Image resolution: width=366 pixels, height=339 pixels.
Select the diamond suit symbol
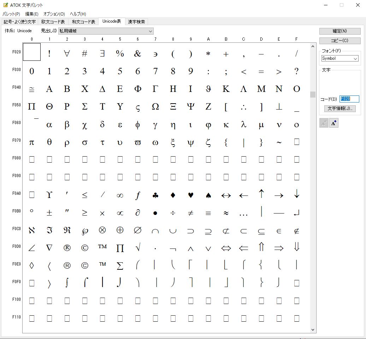point(173,195)
